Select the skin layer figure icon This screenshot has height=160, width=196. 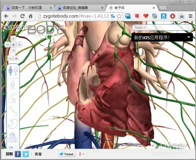pyautogui.click(x=13, y=85)
